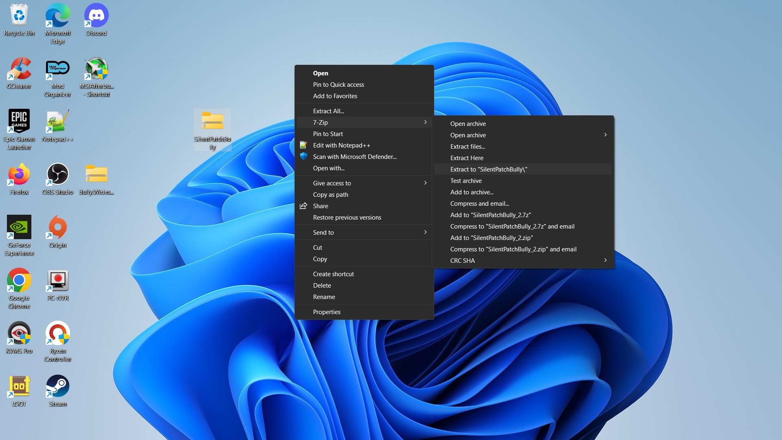Viewport: 782px width, 440px height.
Task: Select the Steam desktop shortcut
Action: 57,386
